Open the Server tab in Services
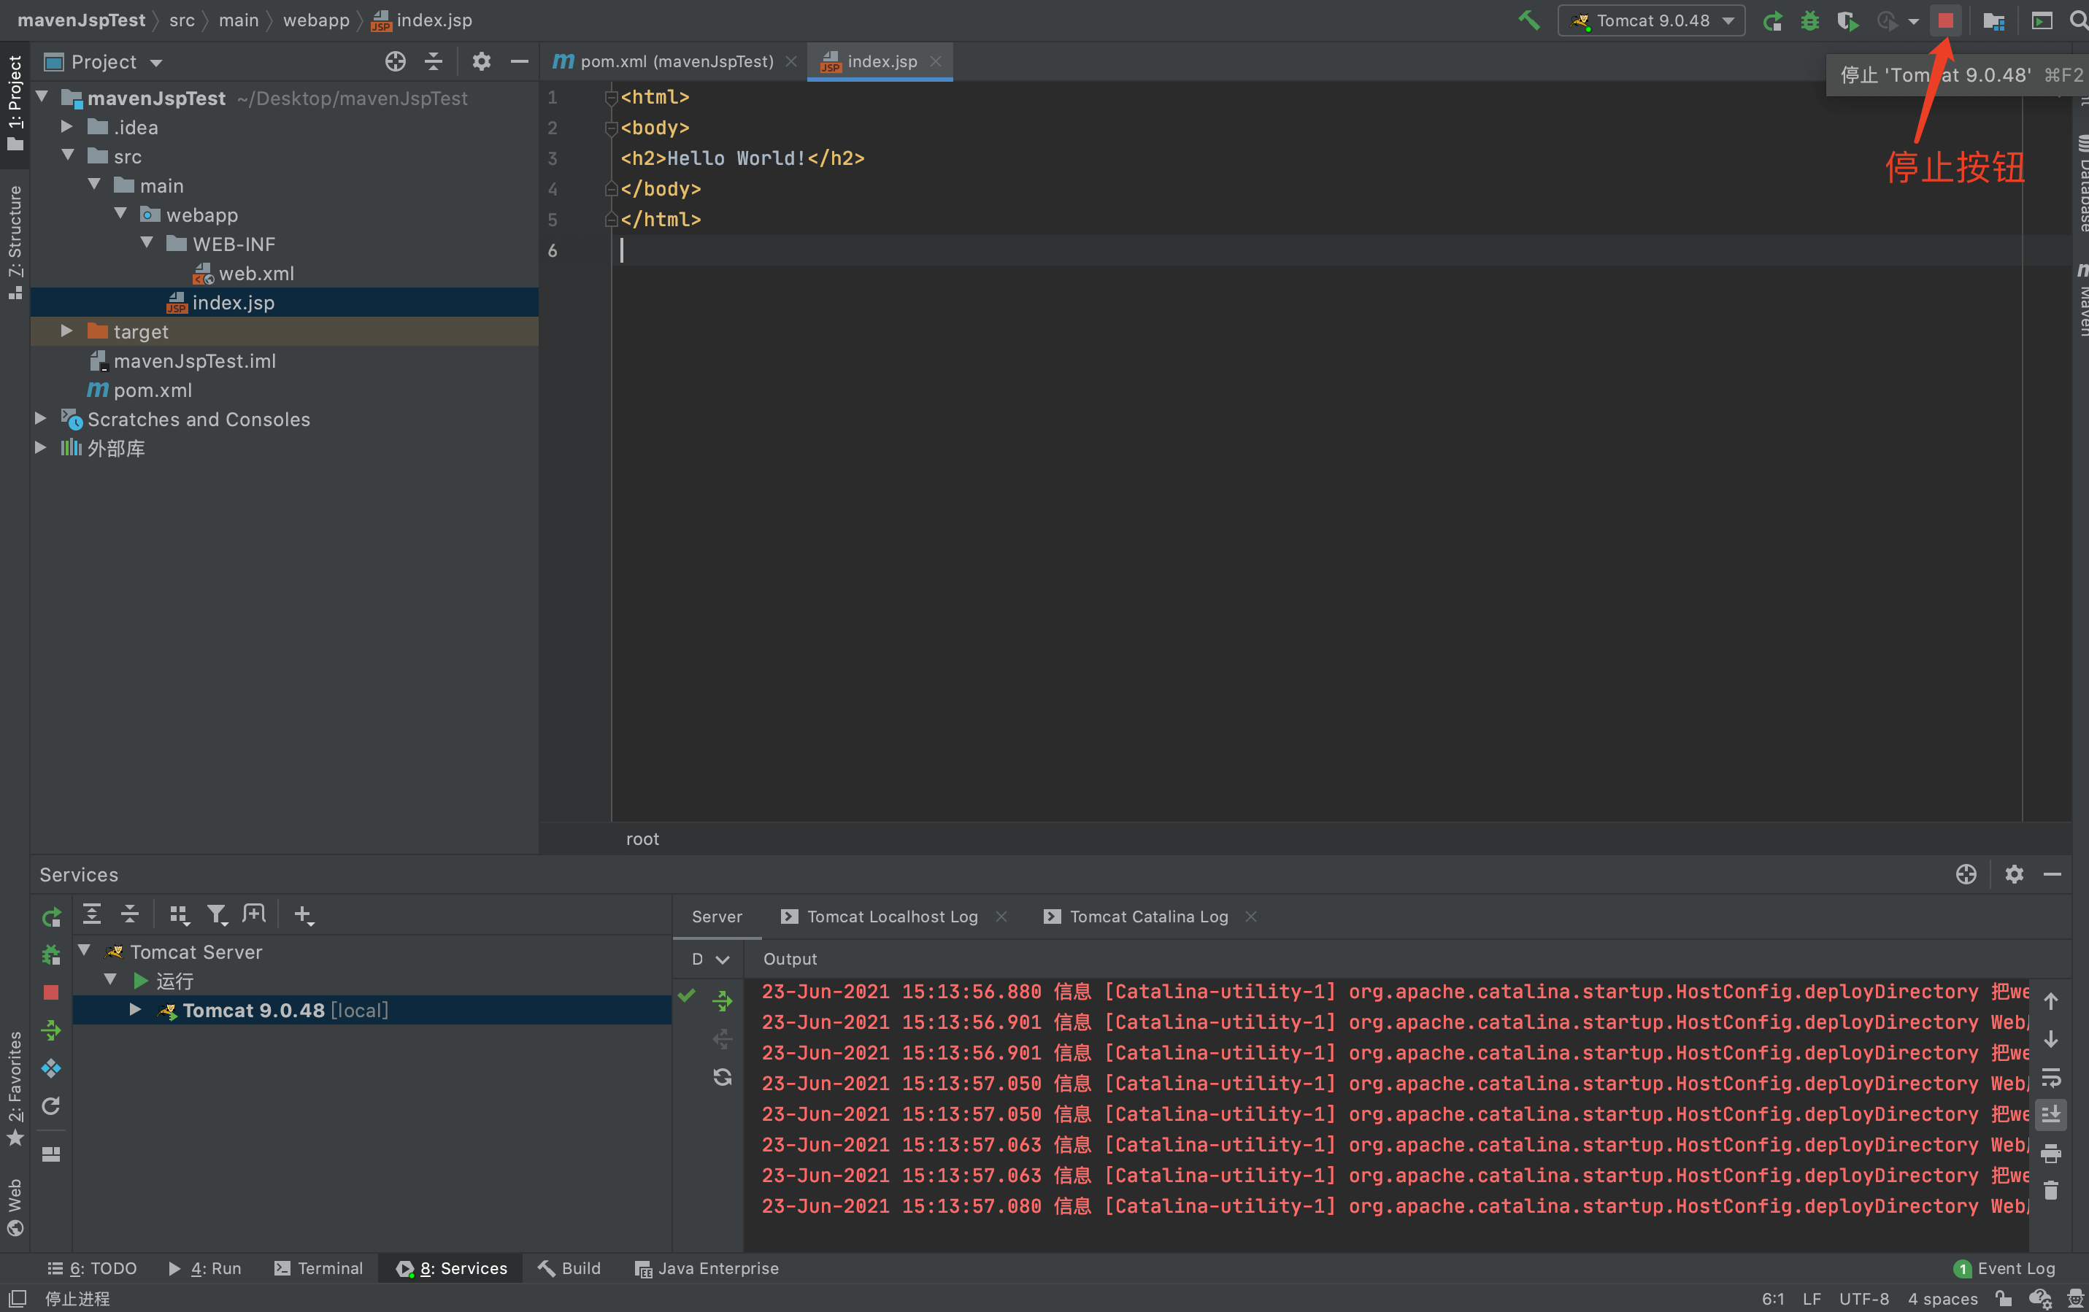The image size is (2089, 1312). click(717, 917)
